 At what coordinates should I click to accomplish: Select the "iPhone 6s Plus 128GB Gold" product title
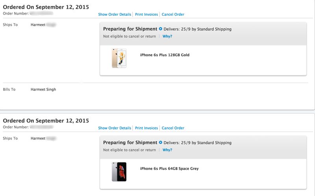(165, 55)
